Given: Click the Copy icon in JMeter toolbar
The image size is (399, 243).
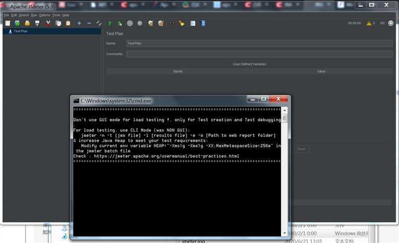Looking at the screenshot, I should tap(58, 23).
